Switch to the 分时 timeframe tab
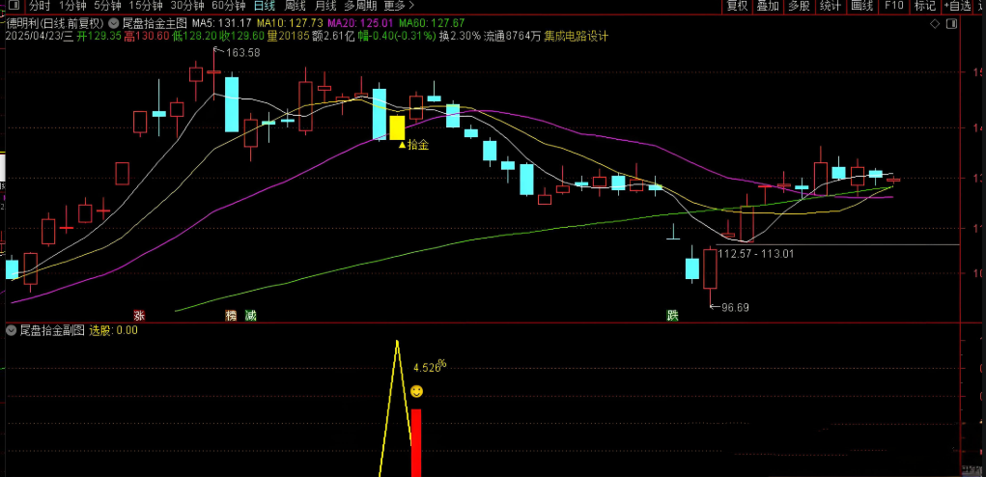986x477 pixels. coord(40,6)
